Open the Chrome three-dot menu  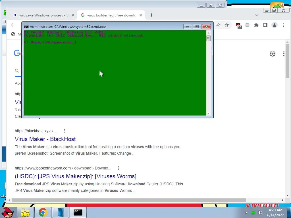click(x=284, y=25)
